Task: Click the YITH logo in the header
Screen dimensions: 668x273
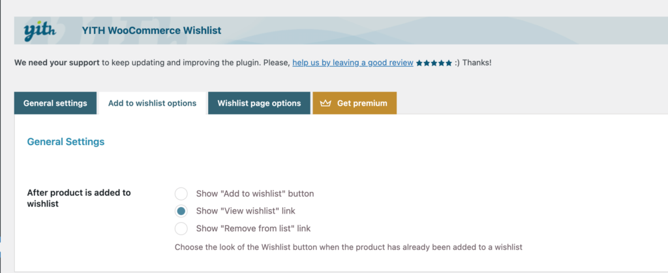Action: (40, 31)
